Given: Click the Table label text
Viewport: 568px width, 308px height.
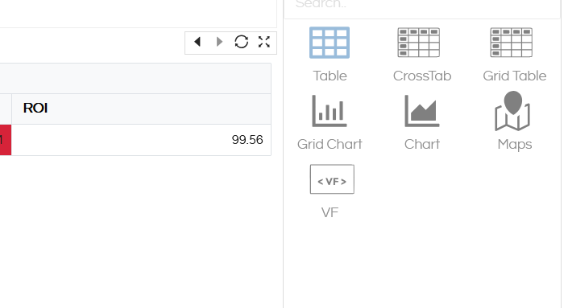Looking at the screenshot, I should [330, 76].
